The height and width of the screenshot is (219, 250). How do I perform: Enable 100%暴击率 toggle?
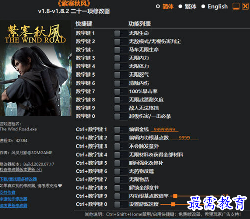point(120,92)
